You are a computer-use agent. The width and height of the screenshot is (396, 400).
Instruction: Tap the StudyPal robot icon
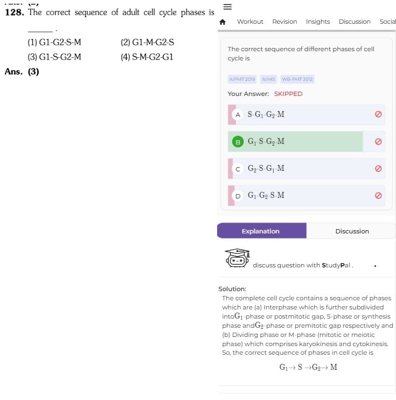click(x=237, y=258)
